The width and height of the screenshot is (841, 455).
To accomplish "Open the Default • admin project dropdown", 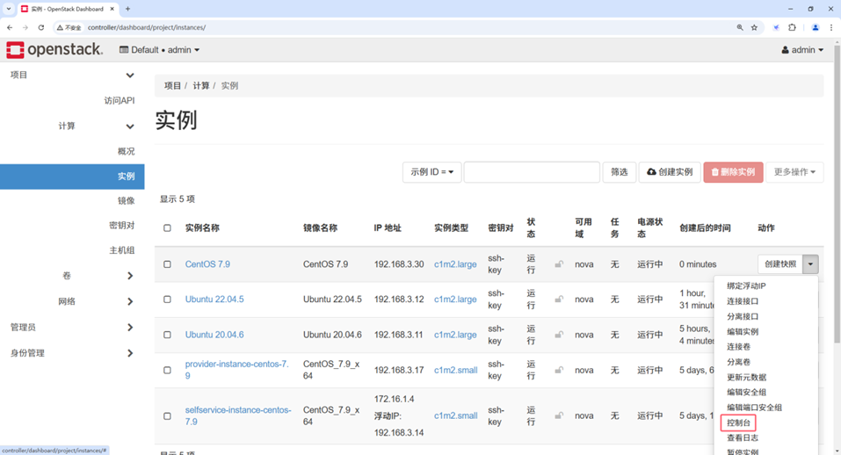I will pos(159,50).
